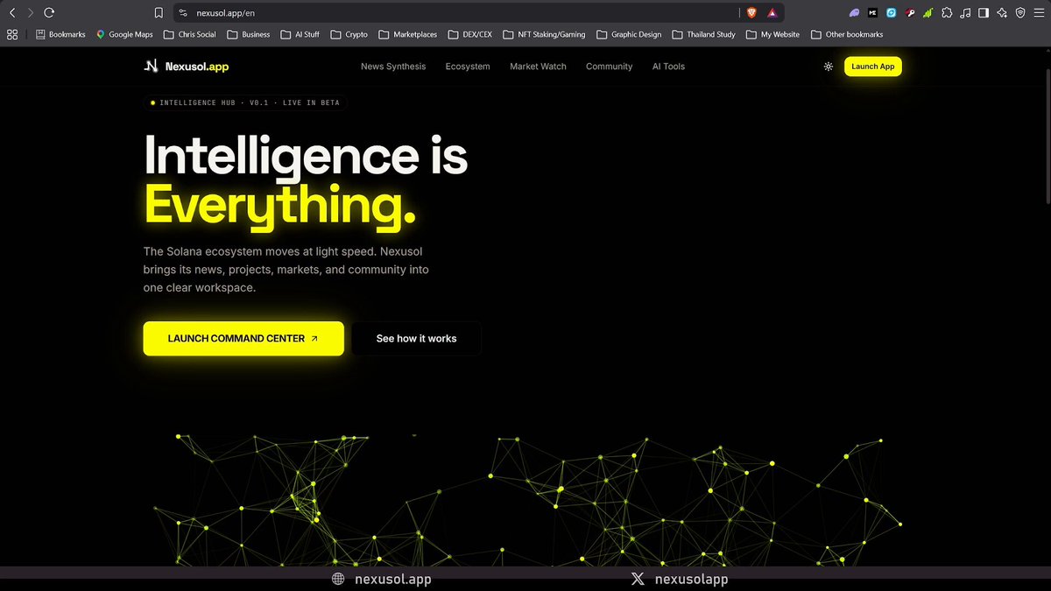The height and width of the screenshot is (591, 1051).
Task: Open the Graphic Design bookmarks folder
Action: [629, 35]
